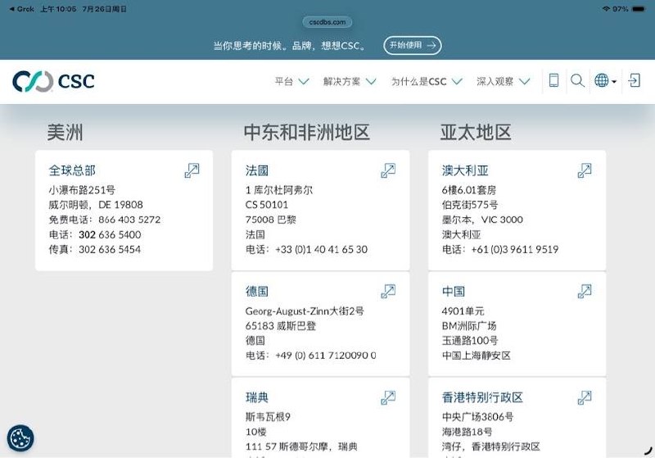Call phone number 302 636 5400
The width and height of the screenshot is (655, 458).
[110, 234]
